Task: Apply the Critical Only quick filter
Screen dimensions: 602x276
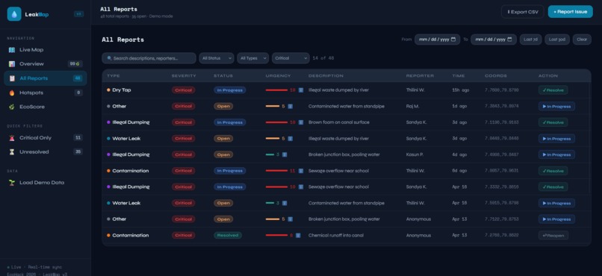Action: tap(46, 138)
